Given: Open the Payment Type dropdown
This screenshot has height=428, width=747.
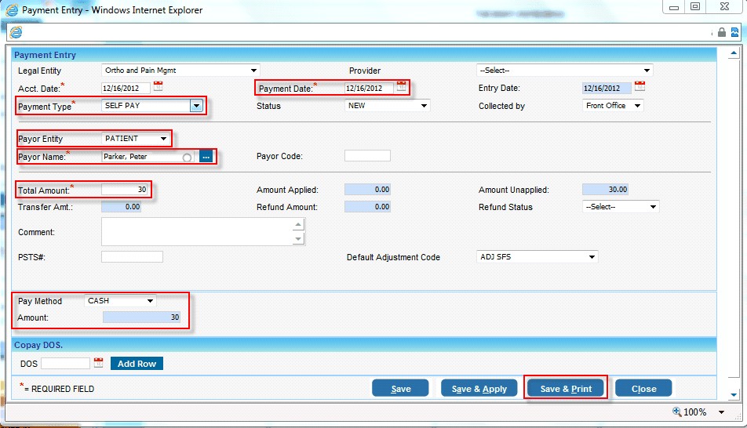Looking at the screenshot, I should pos(196,106).
